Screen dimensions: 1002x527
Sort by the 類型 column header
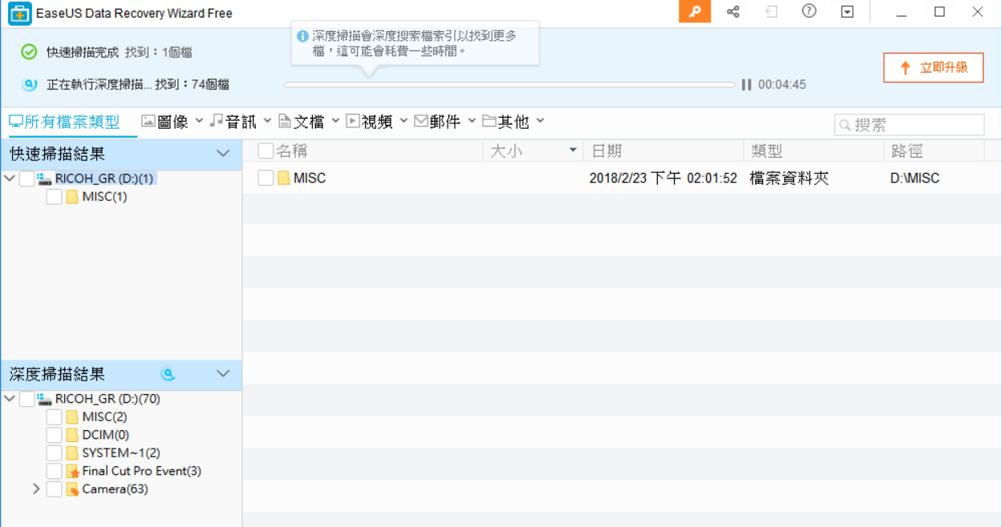tap(766, 151)
